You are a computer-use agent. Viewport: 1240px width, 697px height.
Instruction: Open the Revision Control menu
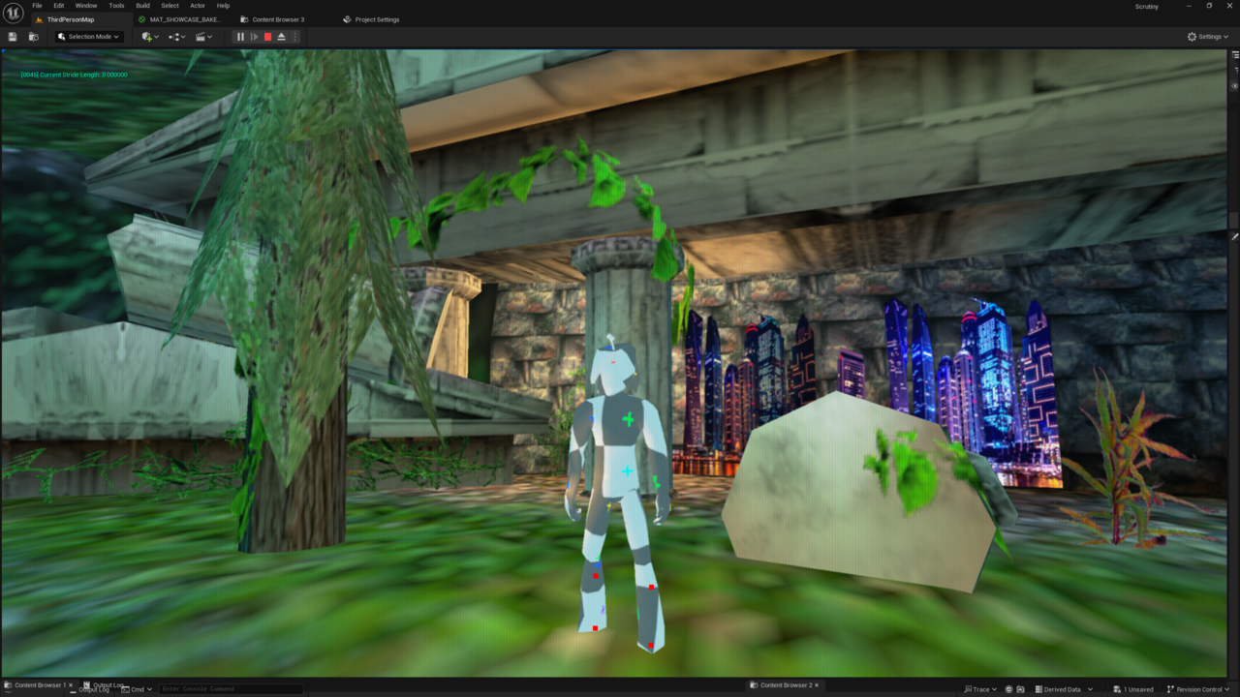click(x=1197, y=689)
